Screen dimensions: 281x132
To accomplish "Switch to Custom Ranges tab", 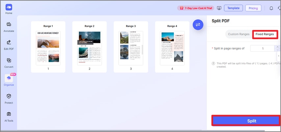I will [x=239, y=34].
